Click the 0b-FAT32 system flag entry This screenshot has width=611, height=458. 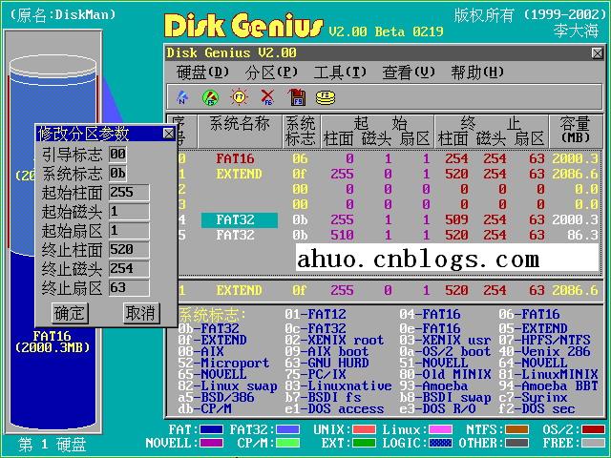(x=208, y=328)
